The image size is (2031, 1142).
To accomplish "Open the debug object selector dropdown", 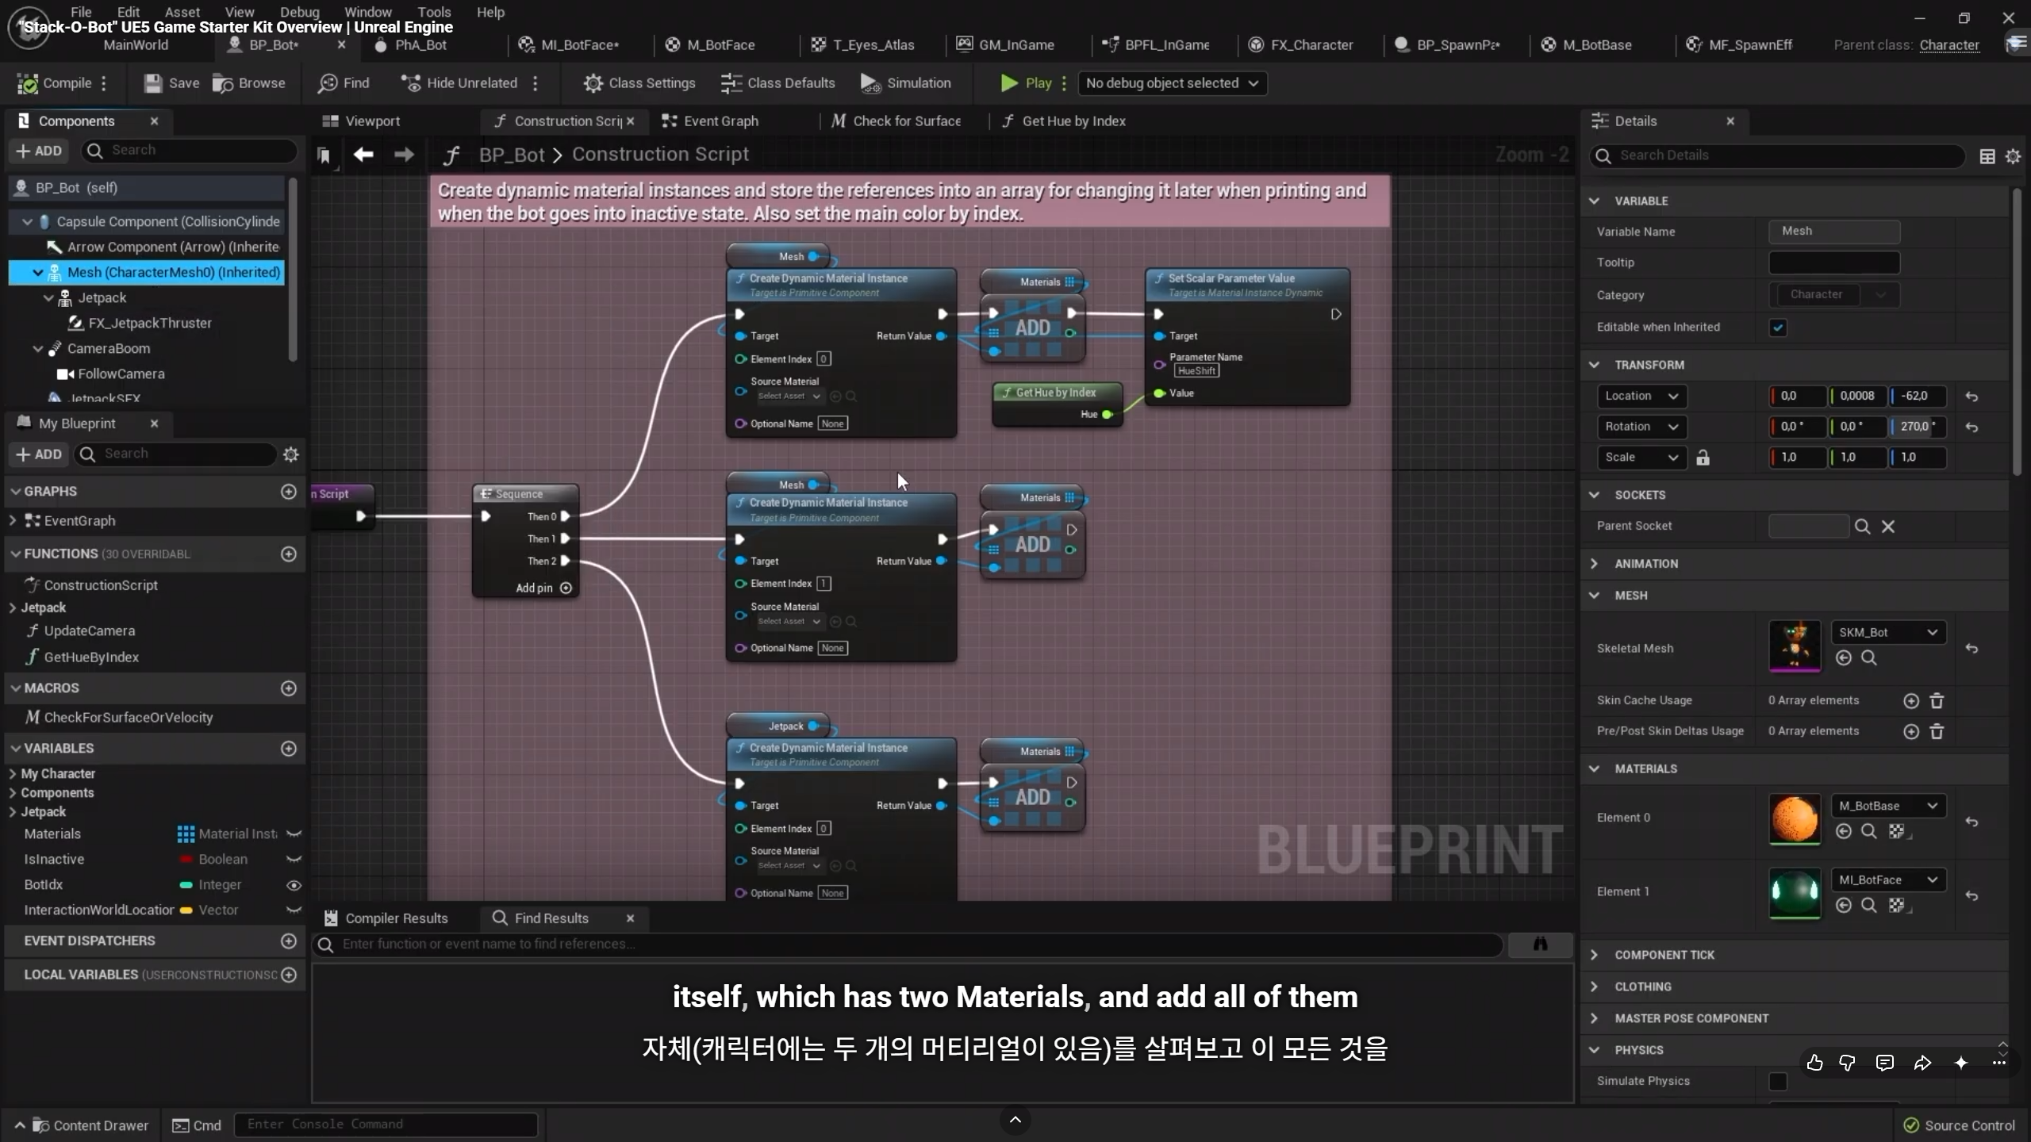I will click(1172, 83).
